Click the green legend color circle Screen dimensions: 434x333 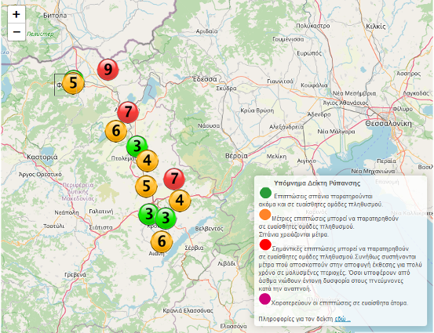(x=265, y=193)
